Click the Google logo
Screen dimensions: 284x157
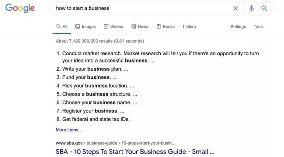click(x=20, y=8)
